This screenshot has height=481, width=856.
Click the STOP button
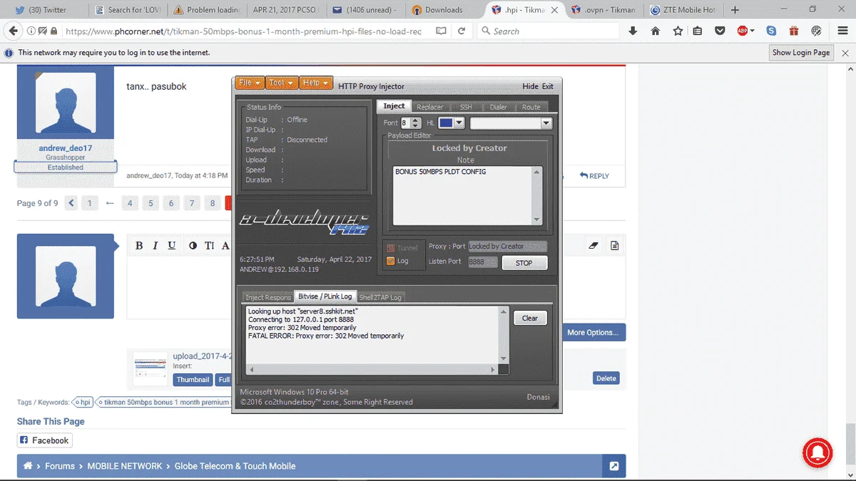tap(524, 263)
